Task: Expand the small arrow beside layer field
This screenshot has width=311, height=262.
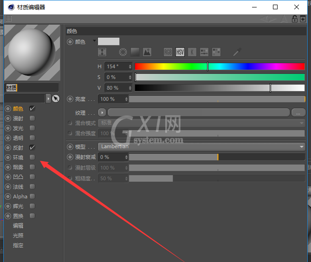Action: (x=48, y=98)
